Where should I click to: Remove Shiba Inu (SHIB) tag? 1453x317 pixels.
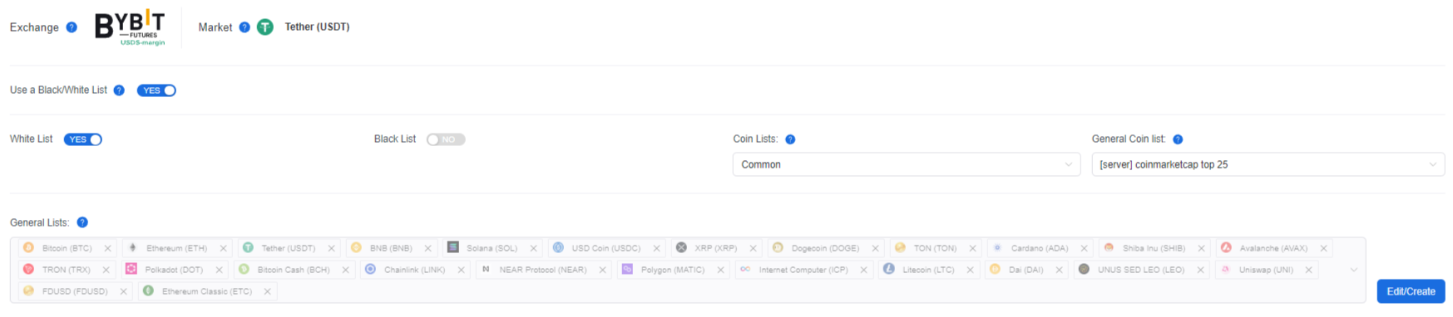point(1201,248)
